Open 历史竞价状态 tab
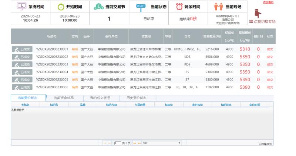296x156 pixels. [137, 98]
